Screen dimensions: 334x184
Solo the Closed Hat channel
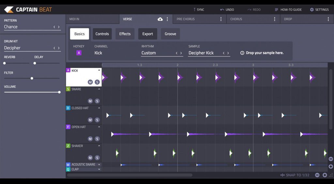click(x=97, y=120)
